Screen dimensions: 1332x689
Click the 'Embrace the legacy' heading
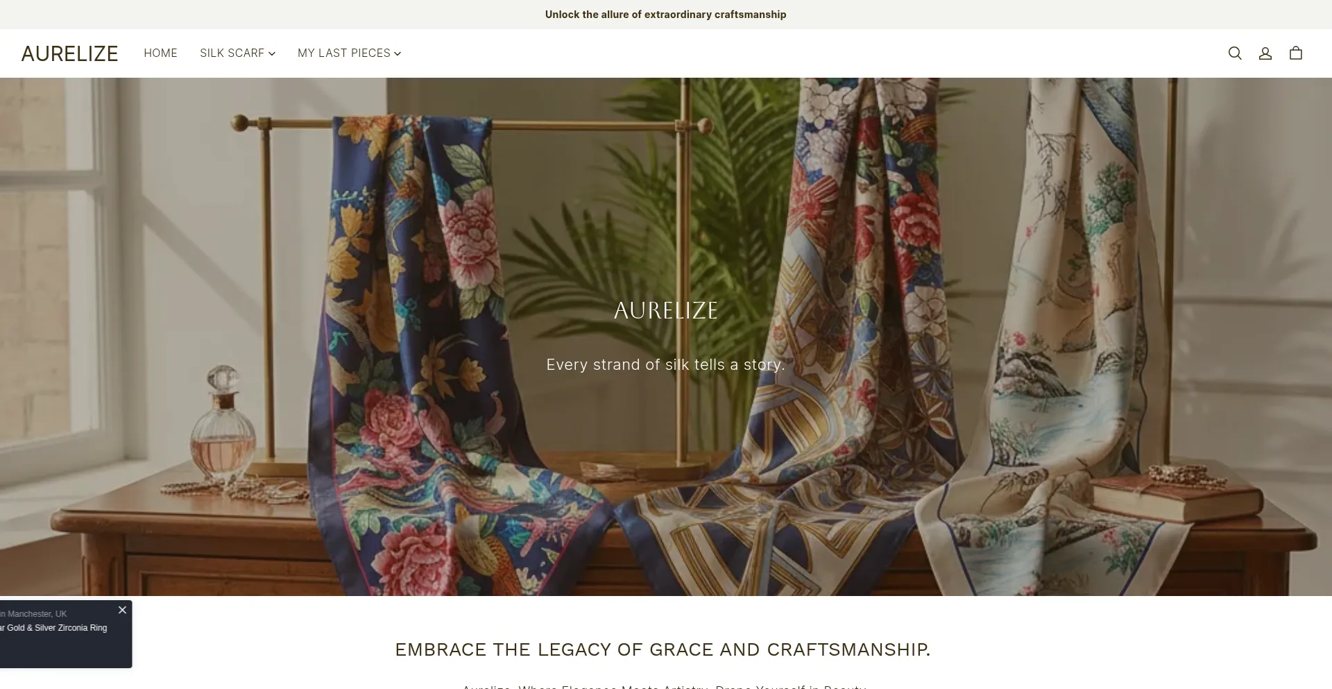pos(663,650)
